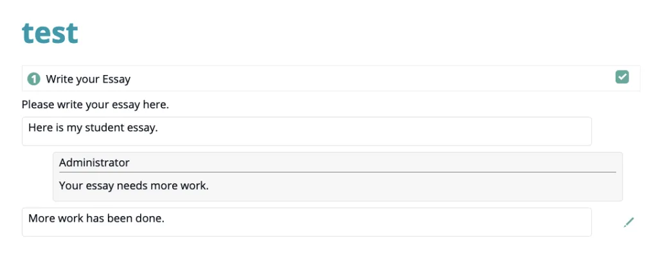This screenshot has width=658, height=259.
Task: Click the "Write your Essay" step title text
Action: tap(88, 79)
